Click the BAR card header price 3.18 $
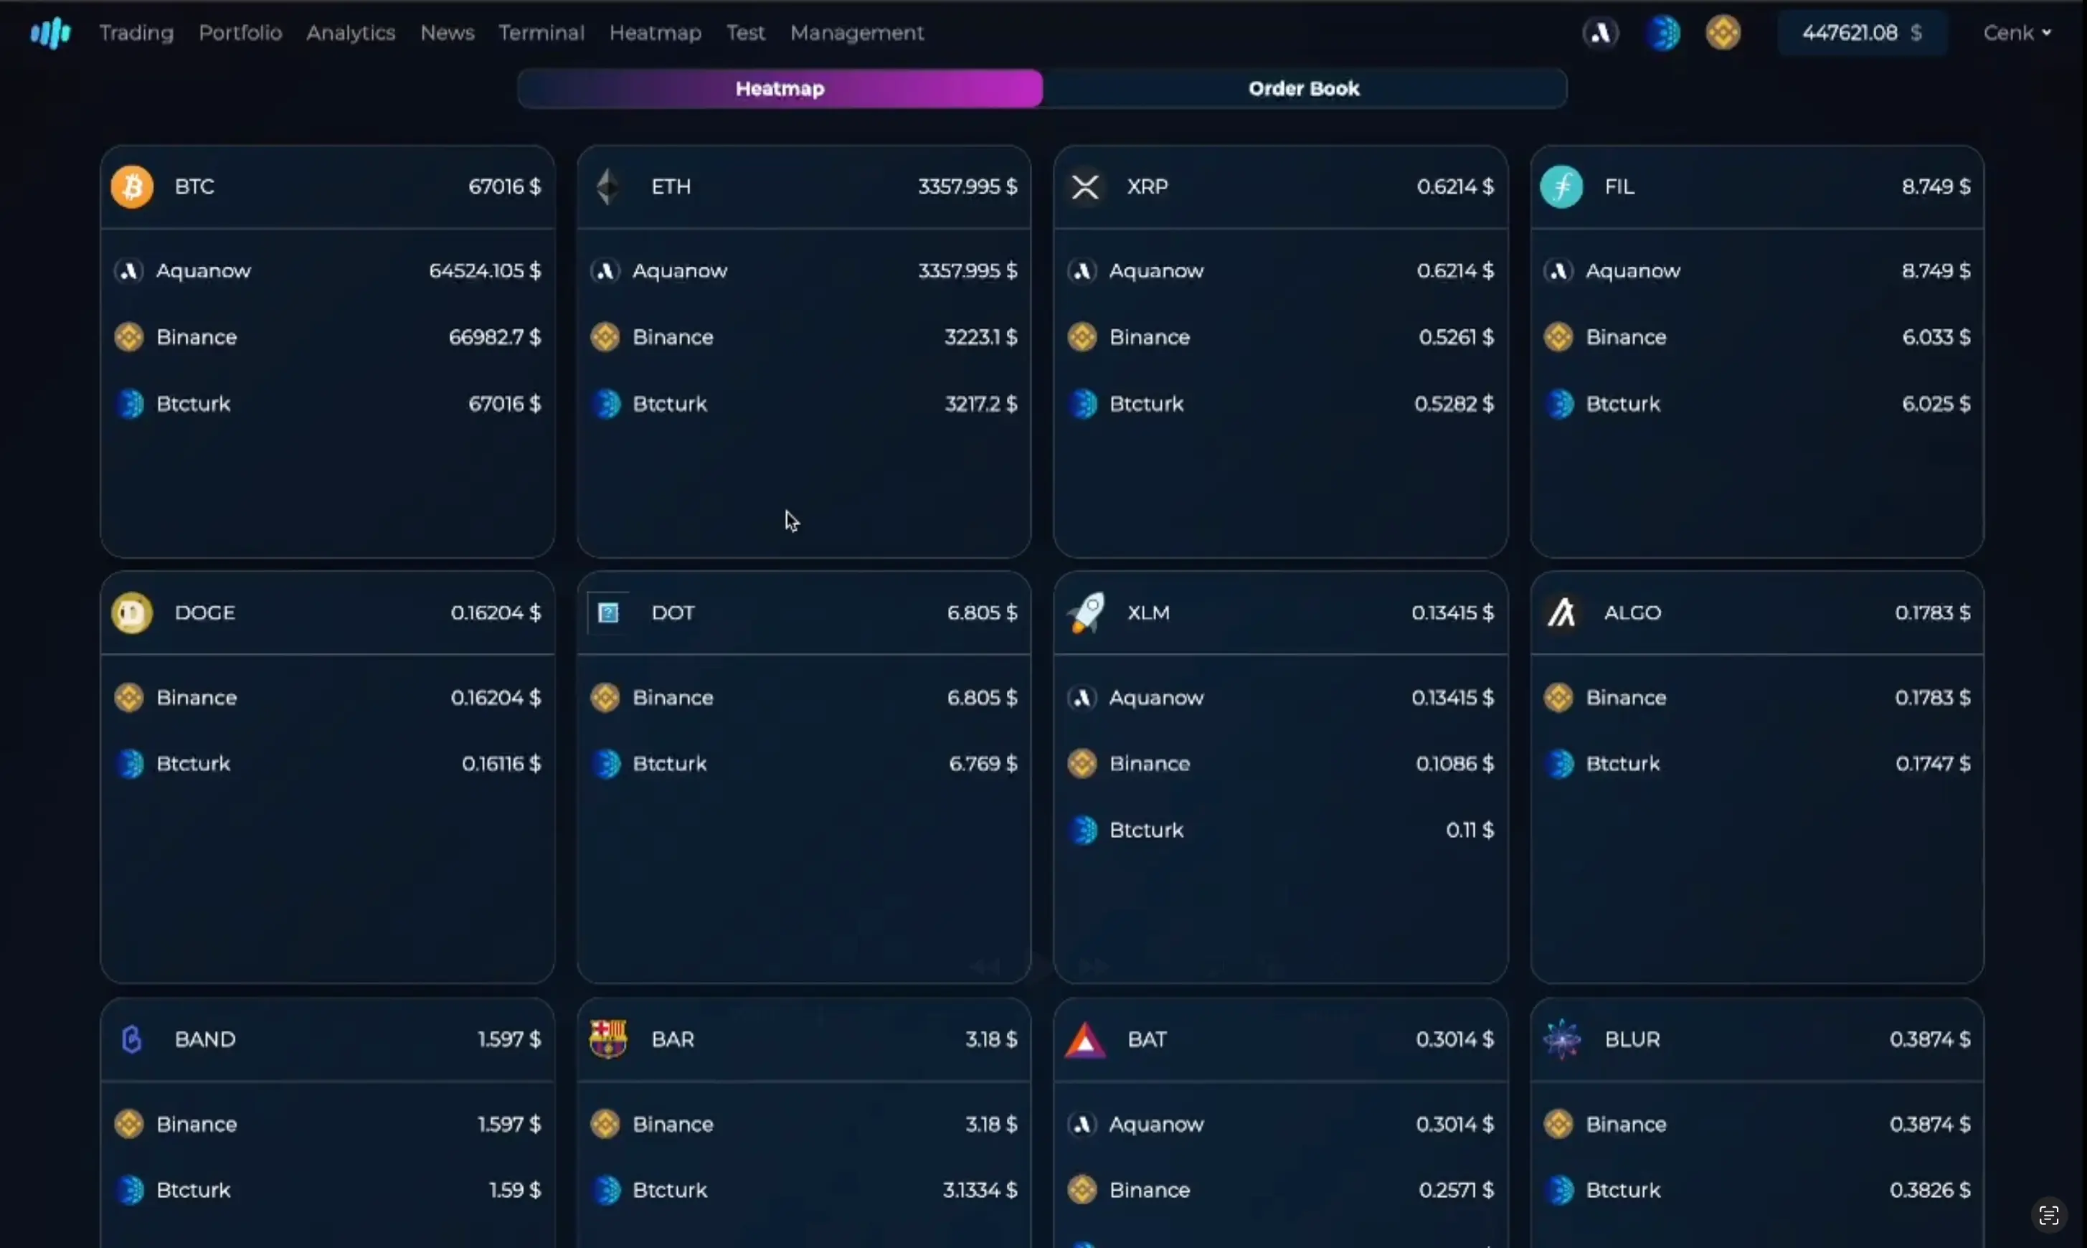This screenshot has width=2087, height=1248. 991,1039
